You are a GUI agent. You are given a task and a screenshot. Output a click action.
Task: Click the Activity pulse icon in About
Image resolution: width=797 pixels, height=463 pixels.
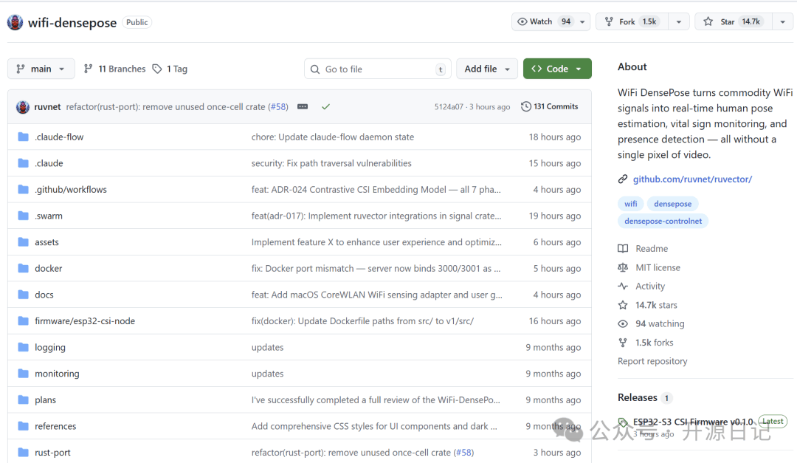pos(623,287)
